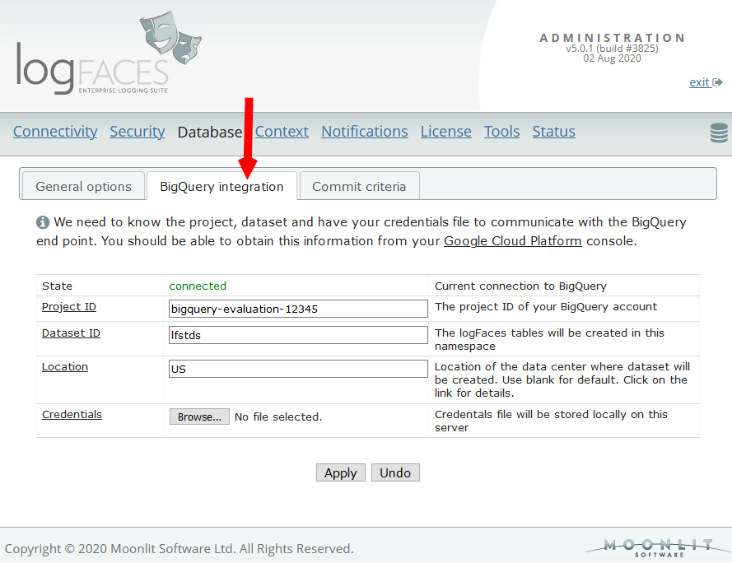Click the 'State' row label
This screenshot has width=732, height=563.
[57, 286]
